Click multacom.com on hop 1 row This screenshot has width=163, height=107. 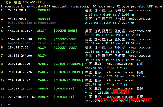pyautogui.click(x=140, y=10)
